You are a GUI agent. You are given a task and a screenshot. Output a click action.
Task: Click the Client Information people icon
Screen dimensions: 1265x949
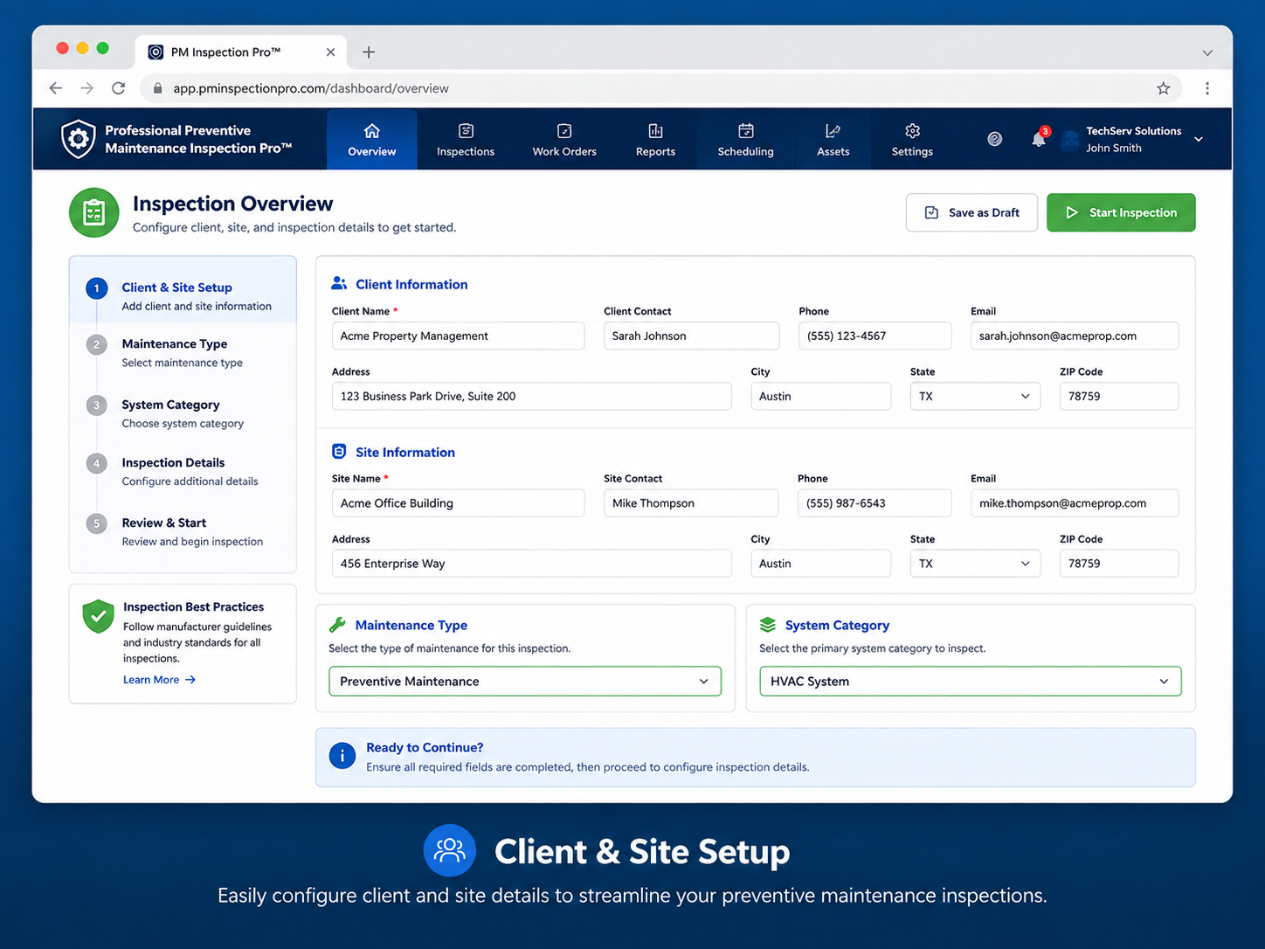339,283
